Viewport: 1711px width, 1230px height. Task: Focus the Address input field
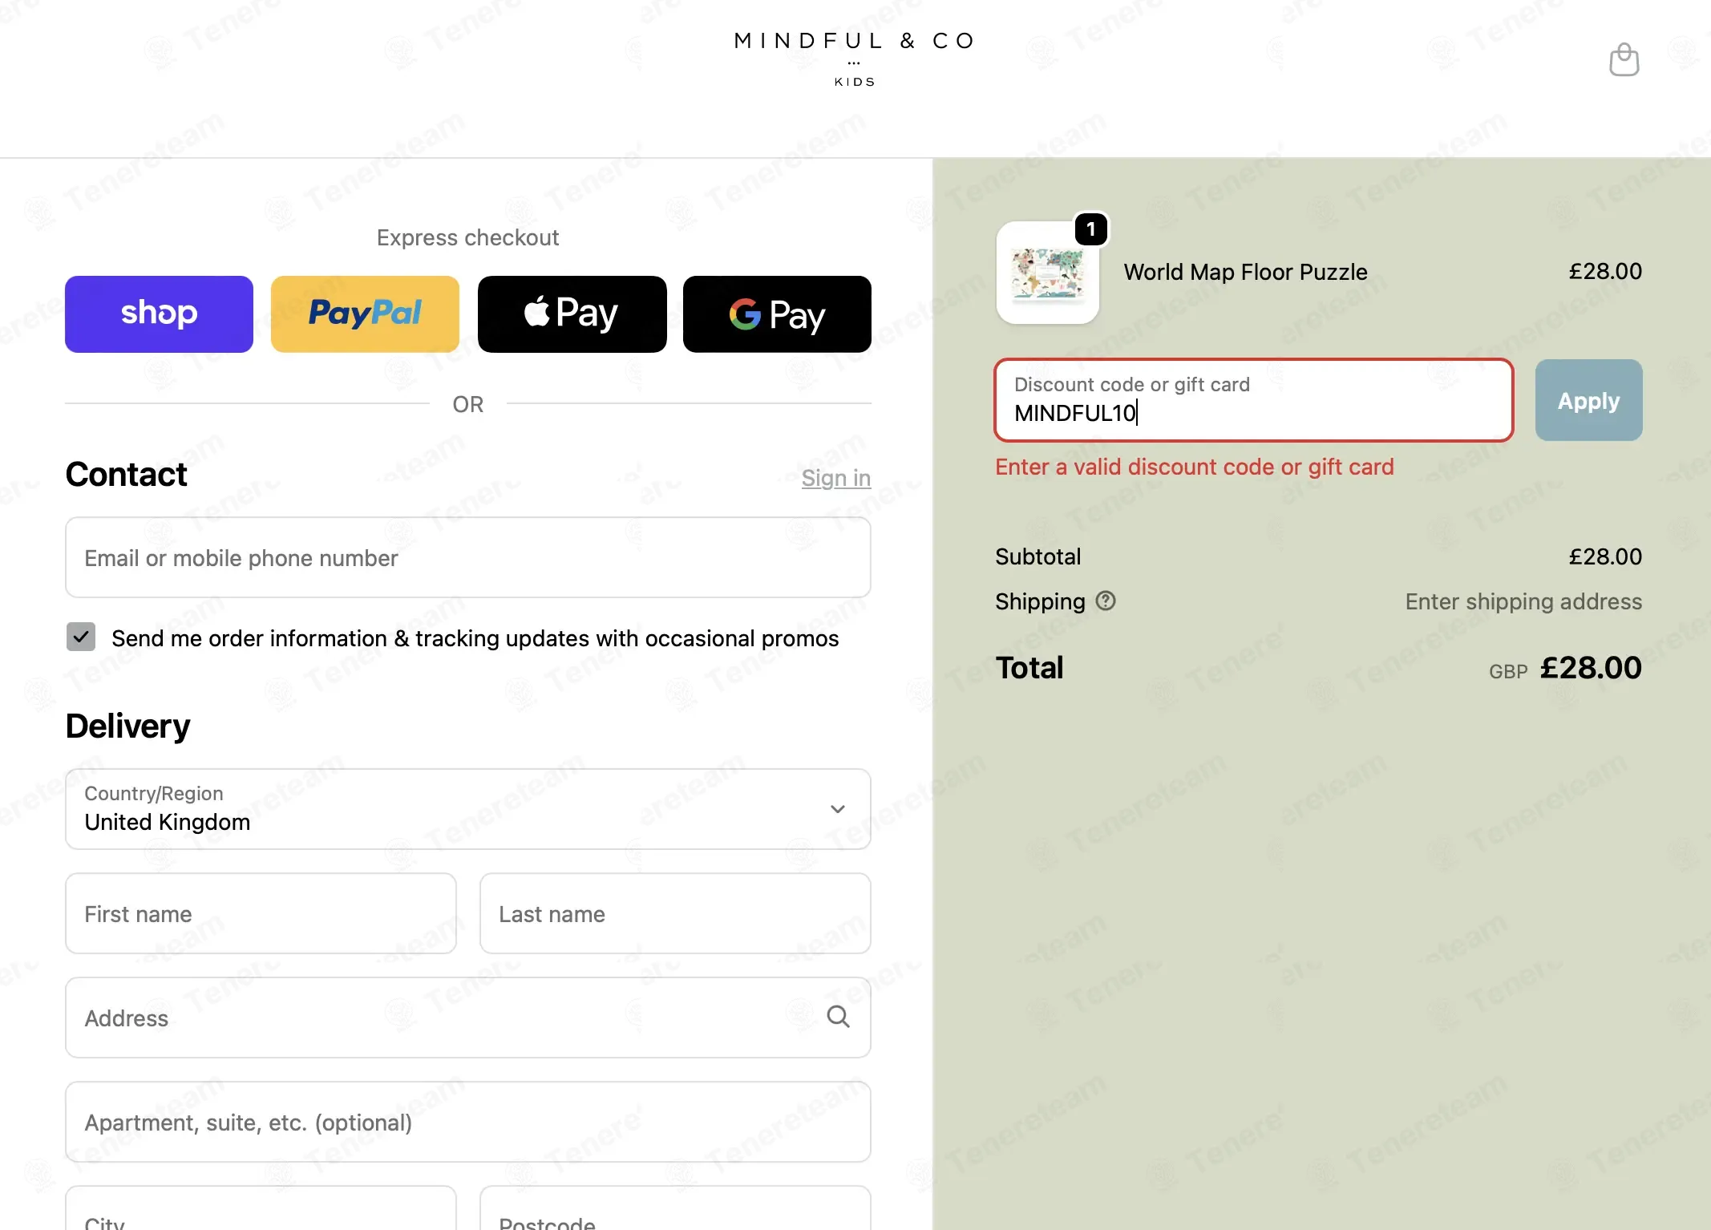(x=468, y=1018)
